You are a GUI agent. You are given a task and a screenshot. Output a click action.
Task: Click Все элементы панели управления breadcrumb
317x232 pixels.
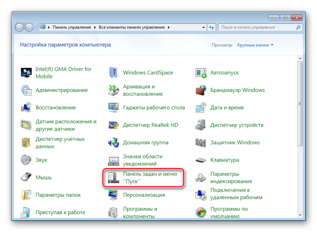[132, 27]
